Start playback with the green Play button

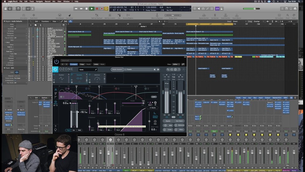91,9
